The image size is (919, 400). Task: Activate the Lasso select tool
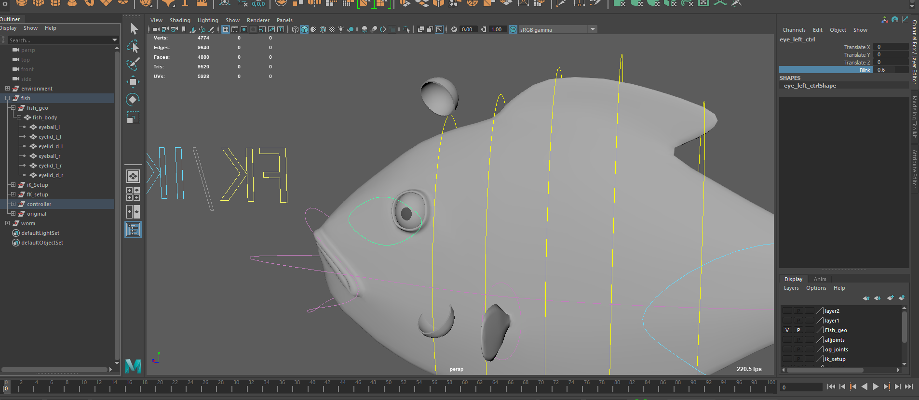pyautogui.click(x=133, y=47)
